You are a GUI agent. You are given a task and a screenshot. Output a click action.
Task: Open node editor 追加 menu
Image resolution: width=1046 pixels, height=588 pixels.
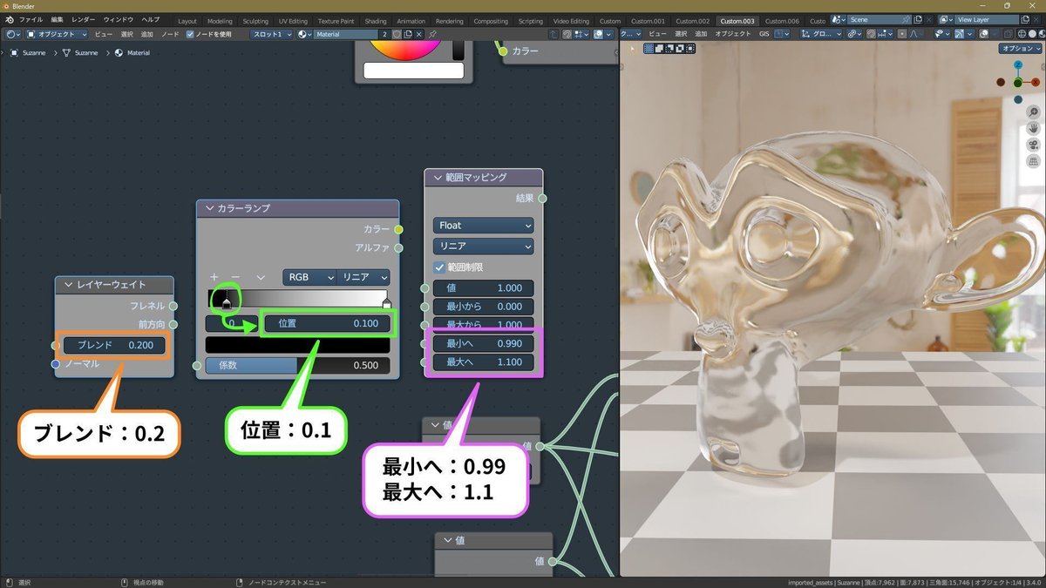(146, 34)
